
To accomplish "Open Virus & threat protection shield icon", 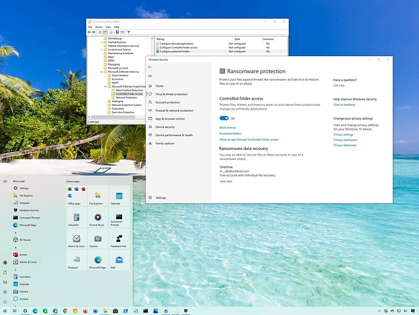I will 150,94.
